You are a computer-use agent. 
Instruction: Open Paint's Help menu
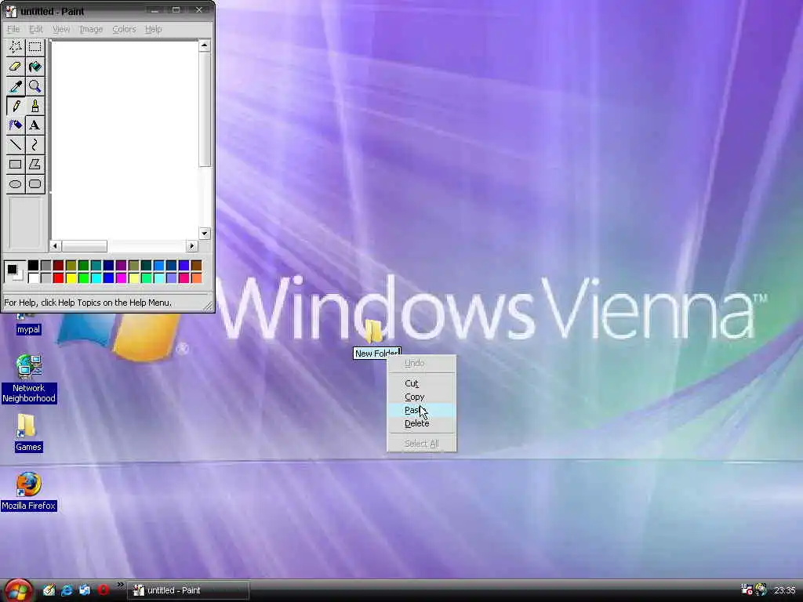tap(153, 29)
